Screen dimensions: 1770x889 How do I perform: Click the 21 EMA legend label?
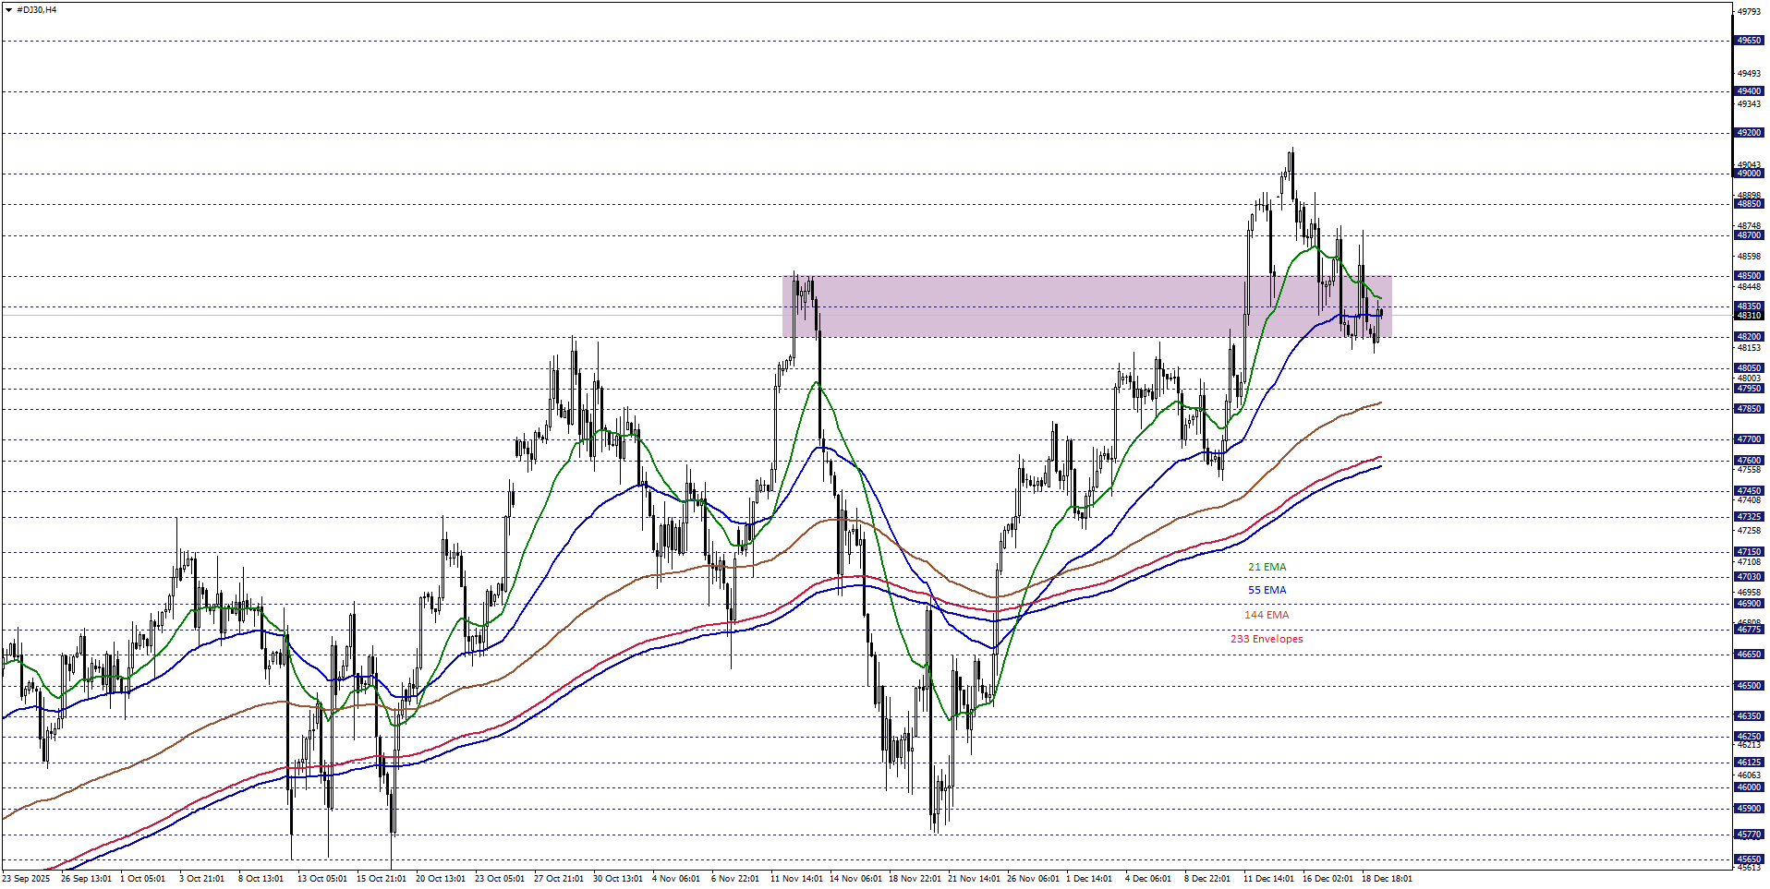pyautogui.click(x=1267, y=567)
